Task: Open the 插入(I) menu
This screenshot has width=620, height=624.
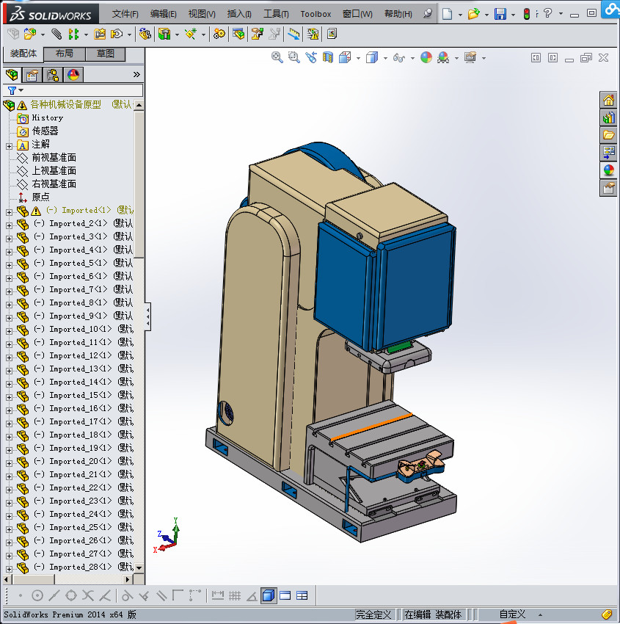Action: (x=239, y=14)
